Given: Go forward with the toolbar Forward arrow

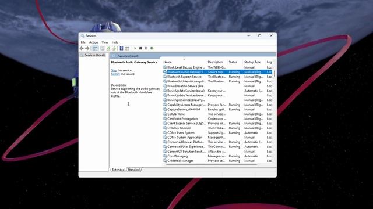Looking at the screenshot, I should pyautogui.click(x=87, y=48).
